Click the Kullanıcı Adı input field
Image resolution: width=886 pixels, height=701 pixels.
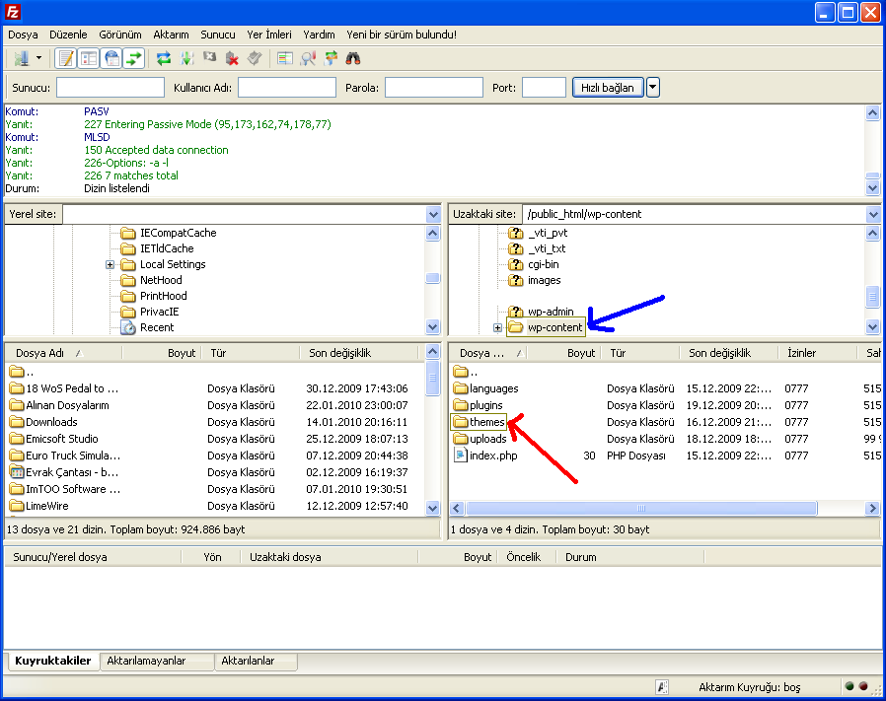(287, 88)
